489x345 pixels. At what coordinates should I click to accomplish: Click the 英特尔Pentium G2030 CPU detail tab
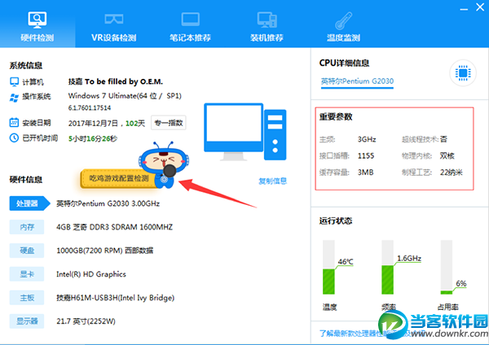coord(357,81)
